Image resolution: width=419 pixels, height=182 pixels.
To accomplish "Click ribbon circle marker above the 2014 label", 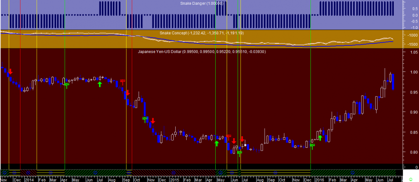I will (29, 172).
